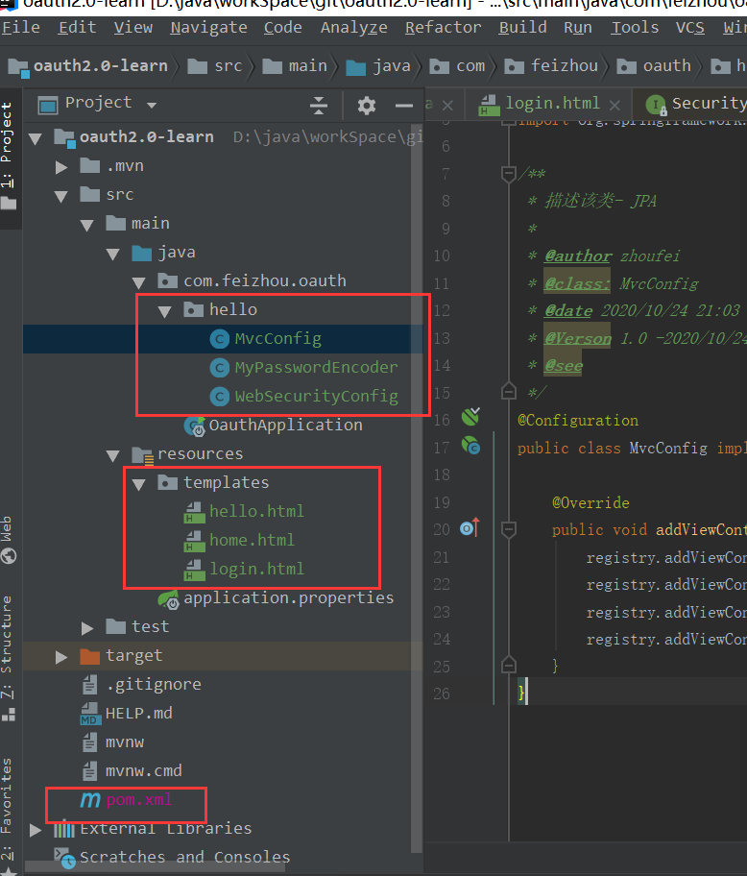Click the OauthApplication Spring Boot class icon
The image size is (747, 876).
click(194, 426)
